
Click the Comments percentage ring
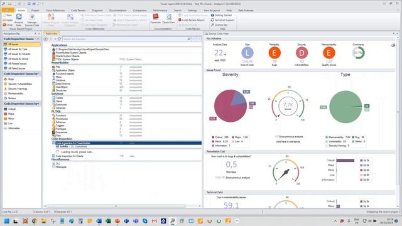(x=358, y=53)
